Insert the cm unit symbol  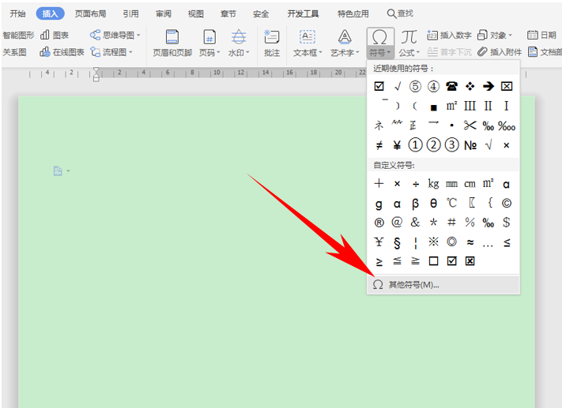[x=470, y=184]
